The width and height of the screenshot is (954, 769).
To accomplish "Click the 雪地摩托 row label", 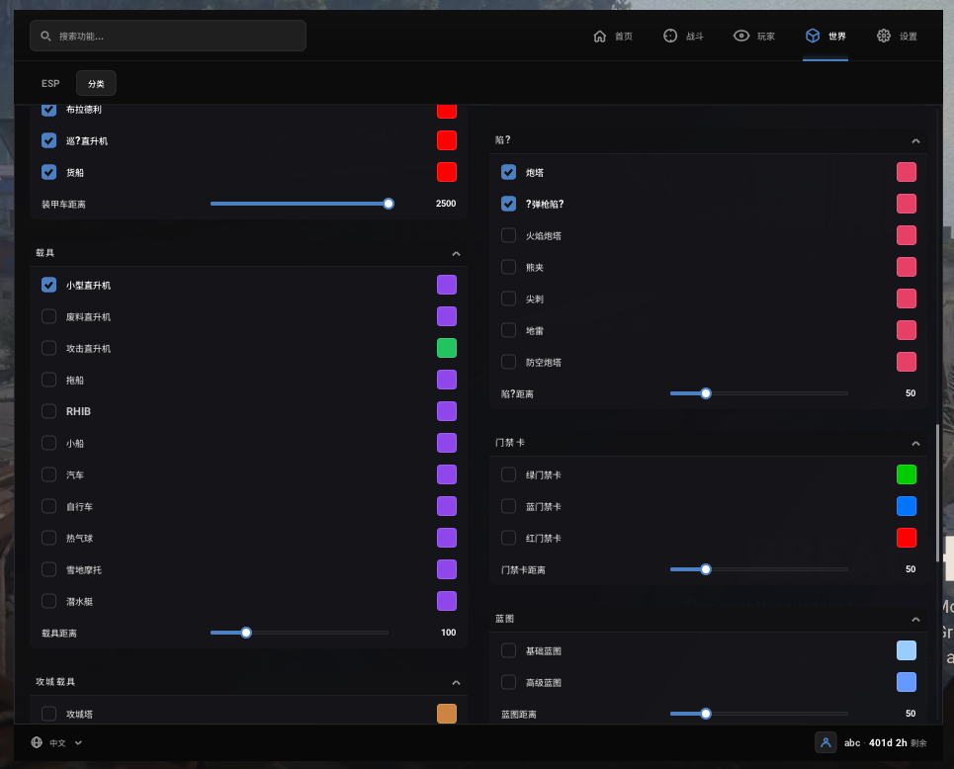I will point(84,570).
